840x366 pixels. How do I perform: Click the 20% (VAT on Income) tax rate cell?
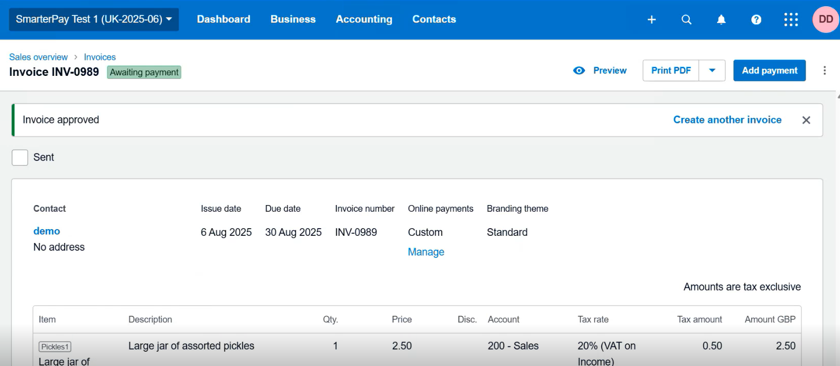pos(606,354)
